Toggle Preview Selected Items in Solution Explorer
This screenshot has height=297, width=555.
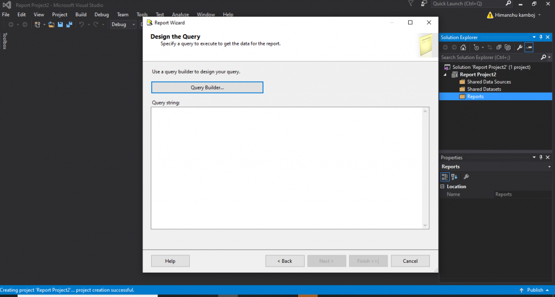(529, 47)
